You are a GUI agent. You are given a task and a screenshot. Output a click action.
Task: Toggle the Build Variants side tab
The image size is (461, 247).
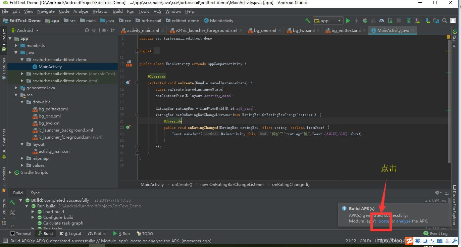click(4, 144)
